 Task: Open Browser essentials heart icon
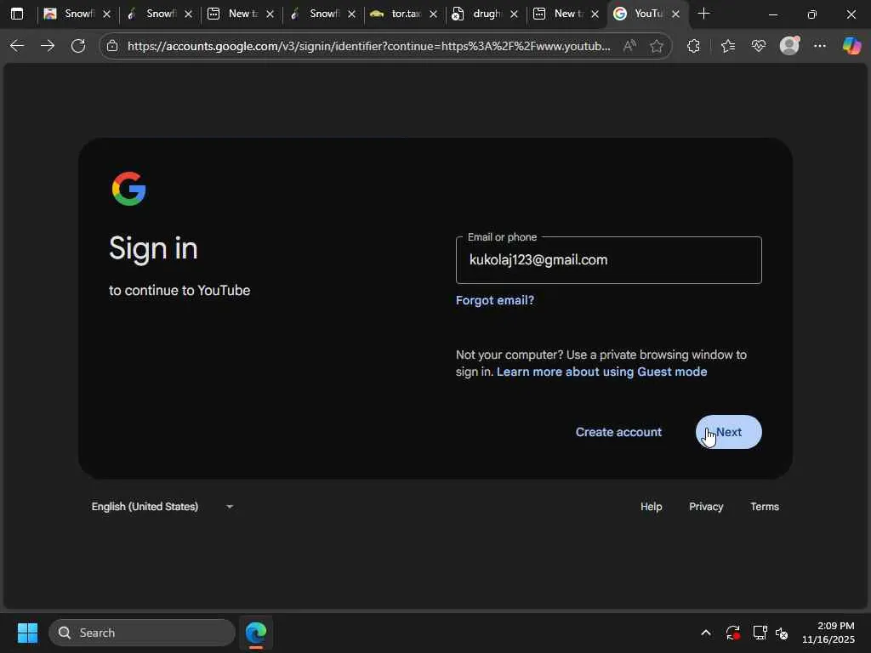click(x=758, y=46)
